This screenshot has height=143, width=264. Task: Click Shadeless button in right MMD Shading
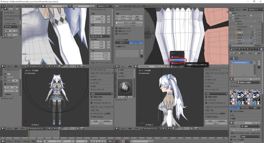[221, 121]
